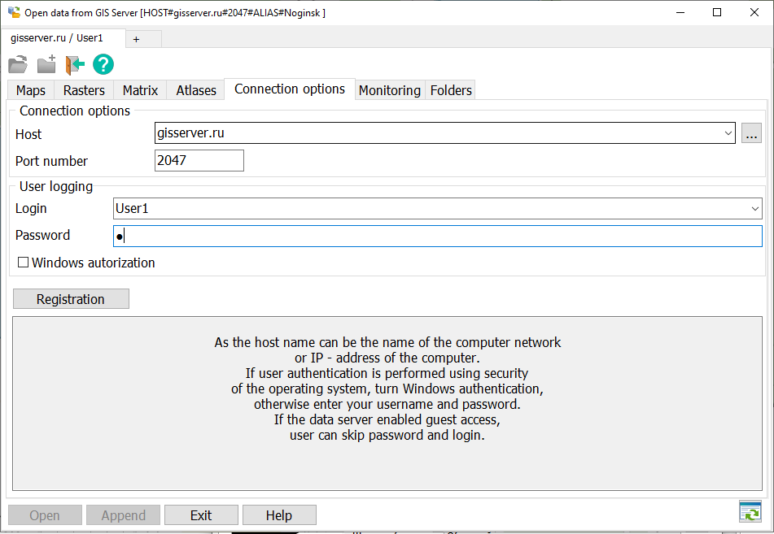Click the refresh window icon at bottom right
This screenshot has height=534, width=774.
point(750,512)
